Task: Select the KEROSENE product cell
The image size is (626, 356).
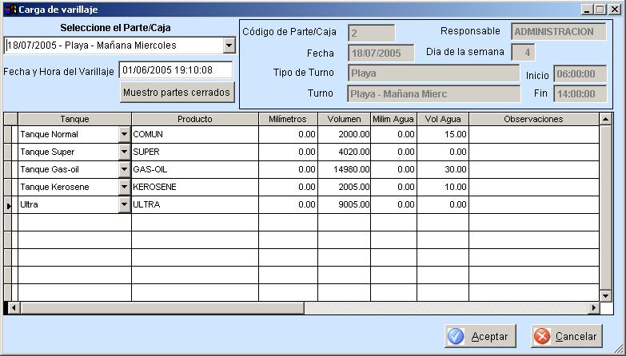Action: click(x=195, y=188)
